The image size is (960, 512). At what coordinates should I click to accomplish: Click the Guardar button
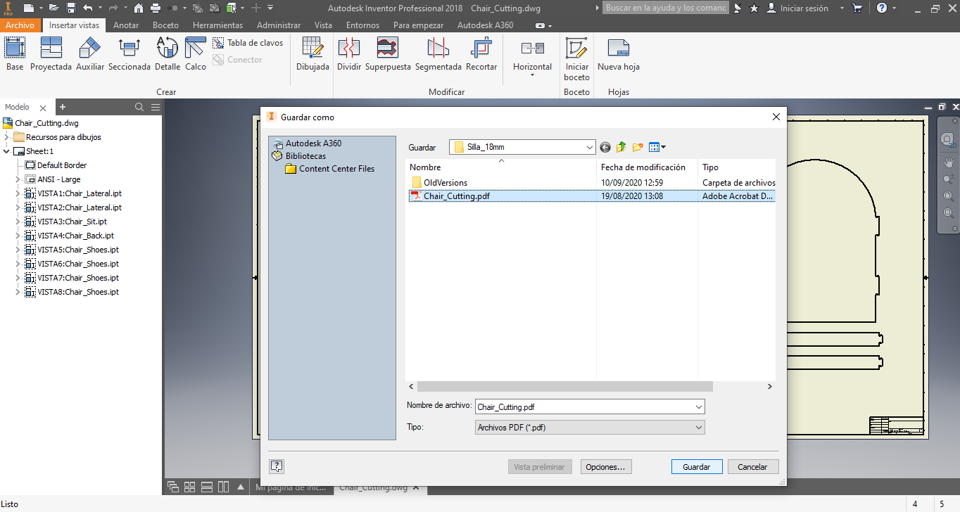click(x=696, y=466)
